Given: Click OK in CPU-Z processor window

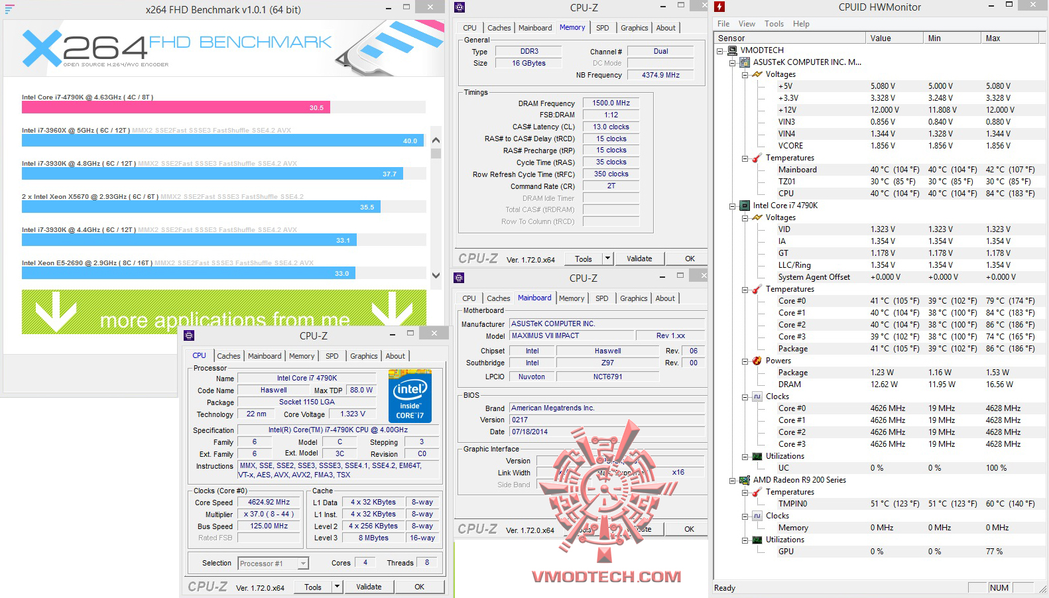Looking at the screenshot, I should (419, 587).
